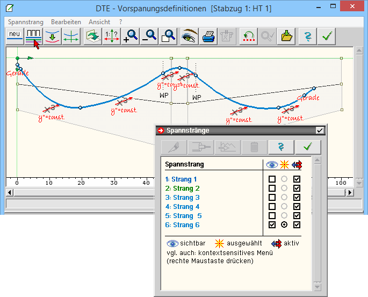Screen dimensions: 368x297
Task: Click the 'neu' new tendon toolbar button
Action: (15, 36)
